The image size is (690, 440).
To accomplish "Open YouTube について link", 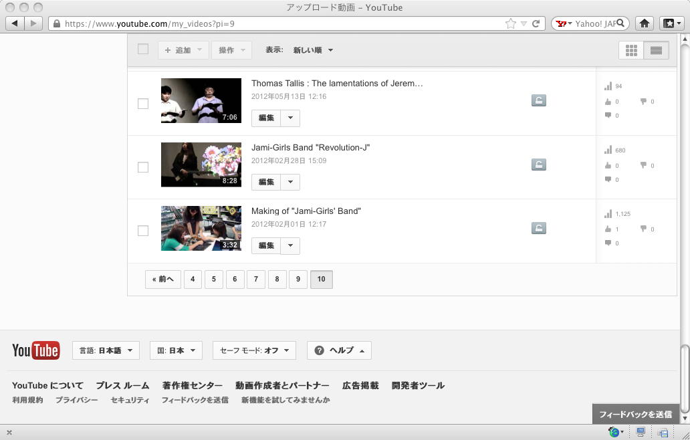I will [x=47, y=385].
